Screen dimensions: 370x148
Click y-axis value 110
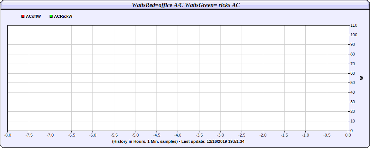tap(354, 25)
